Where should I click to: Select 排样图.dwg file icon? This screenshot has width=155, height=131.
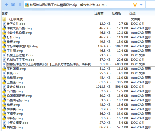[x=4, y=77]
